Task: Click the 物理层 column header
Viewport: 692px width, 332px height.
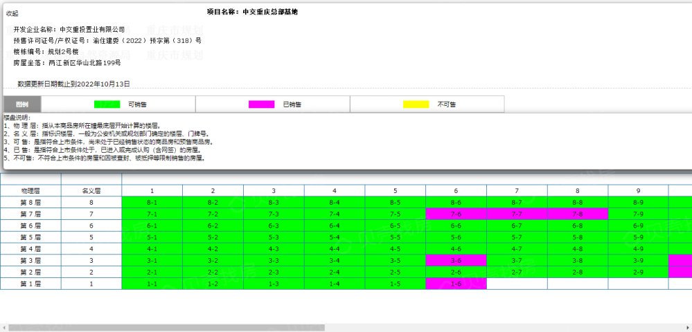Action: click(31, 191)
